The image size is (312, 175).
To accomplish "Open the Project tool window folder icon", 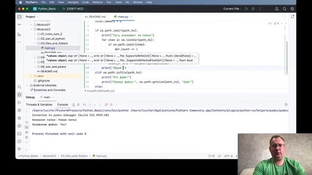I will (x=19, y=17).
